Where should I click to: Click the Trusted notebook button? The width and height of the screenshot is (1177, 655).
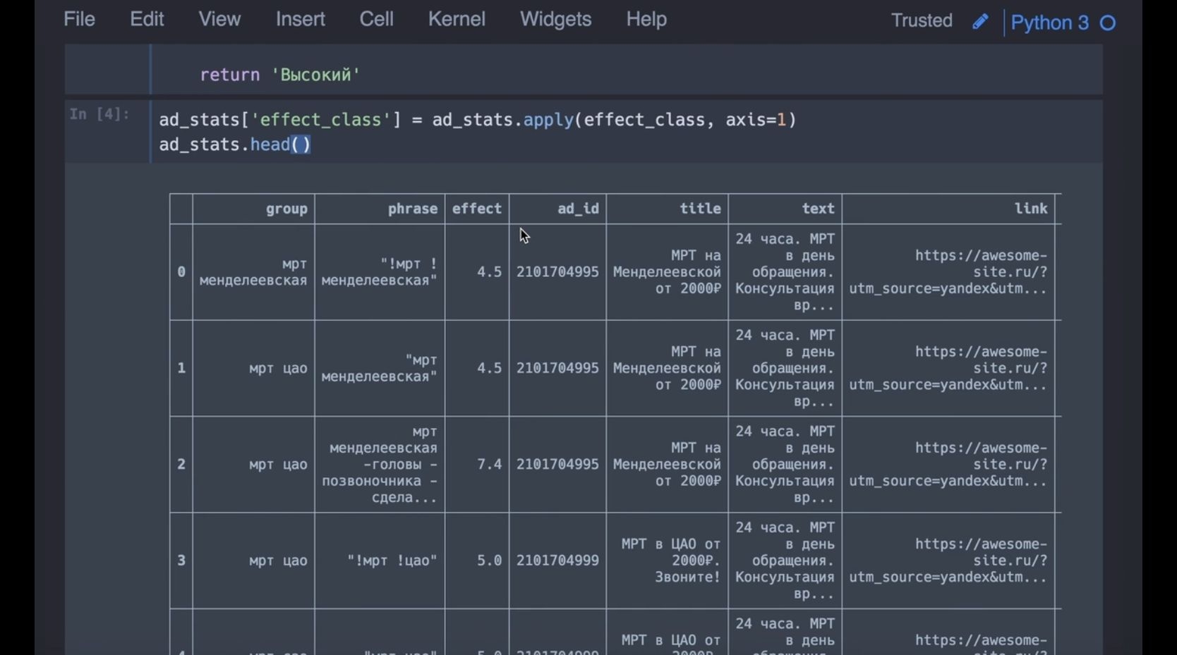922,20
